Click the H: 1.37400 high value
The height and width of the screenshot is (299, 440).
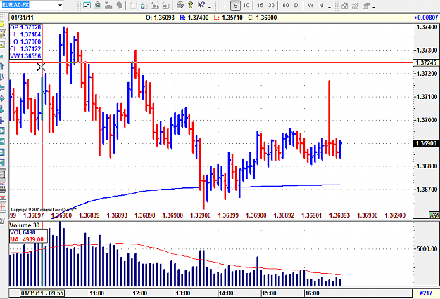194,18
